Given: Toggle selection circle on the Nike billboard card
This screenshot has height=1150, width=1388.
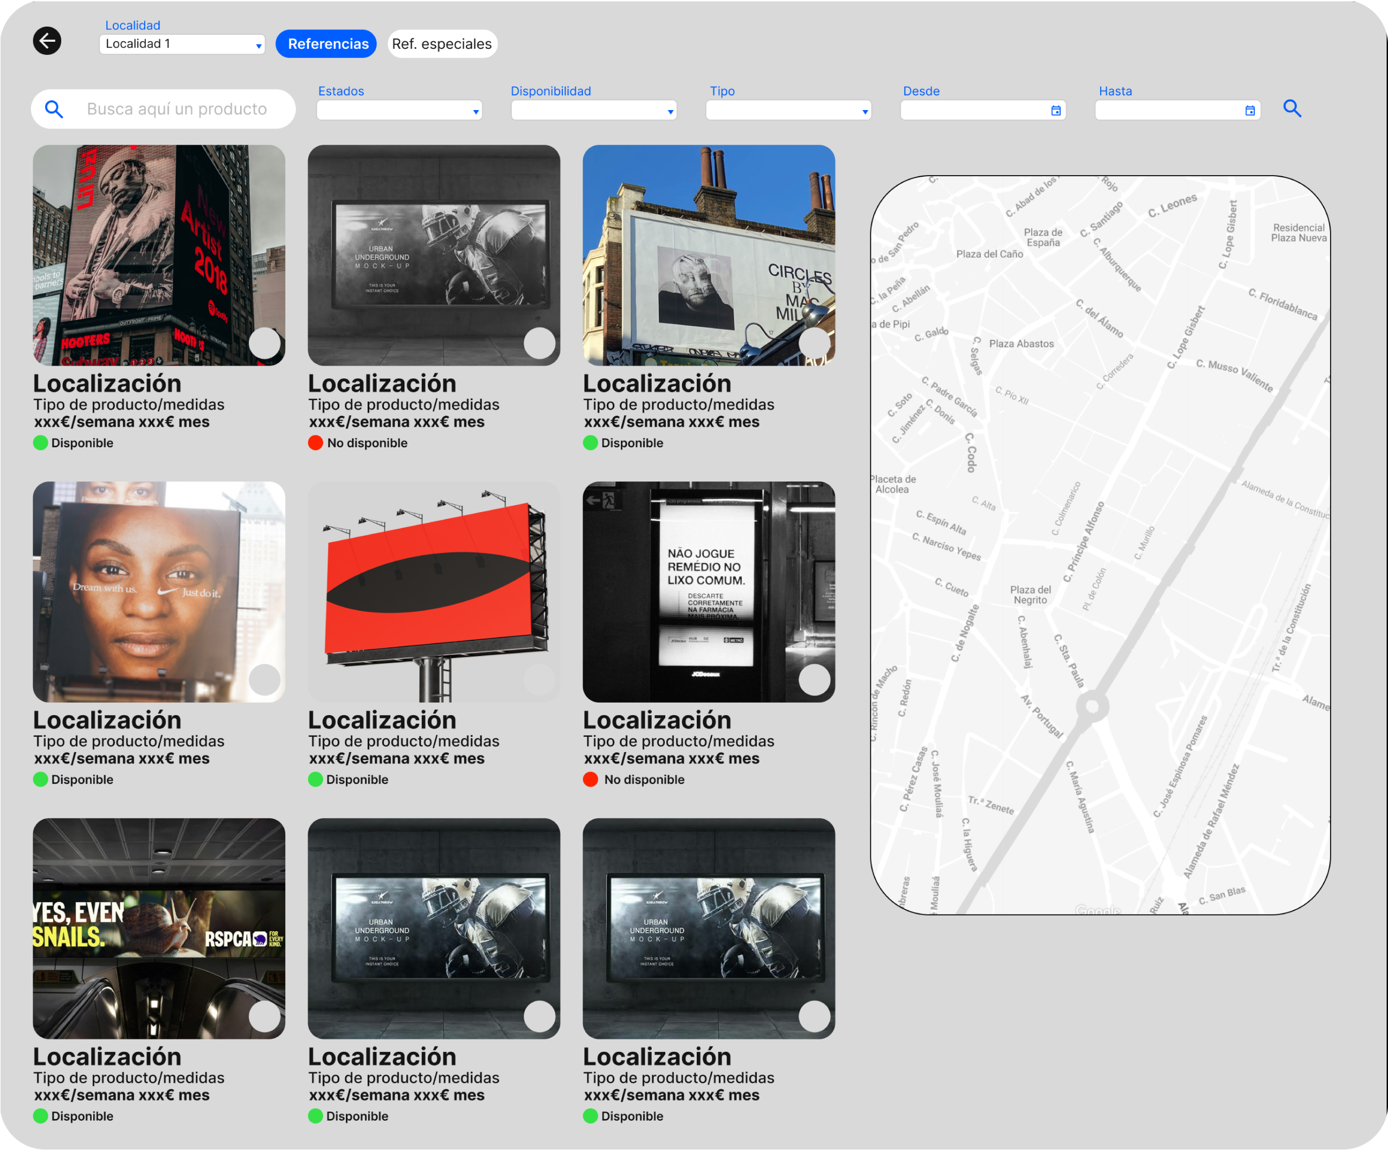Looking at the screenshot, I should tap(265, 679).
